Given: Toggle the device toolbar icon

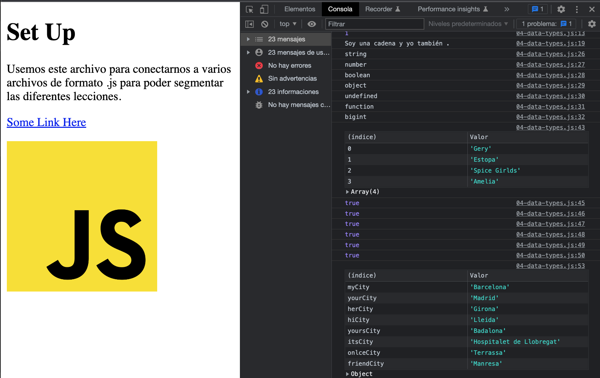Looking at the screenshot, I should pyautogui.click(x=264, y=9).
